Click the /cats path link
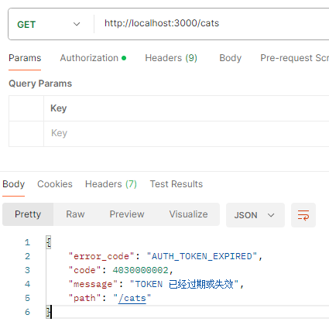329x325 pixels. pos(132,298)
